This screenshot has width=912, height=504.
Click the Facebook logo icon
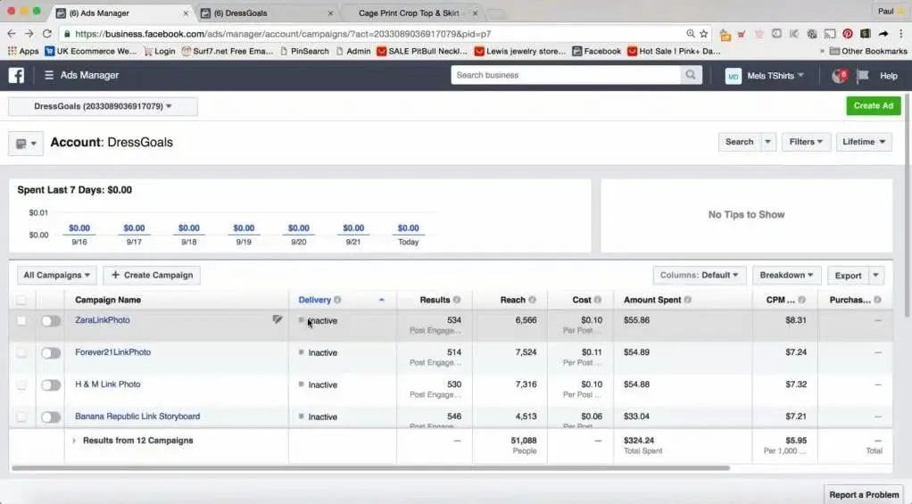(16, 75)
